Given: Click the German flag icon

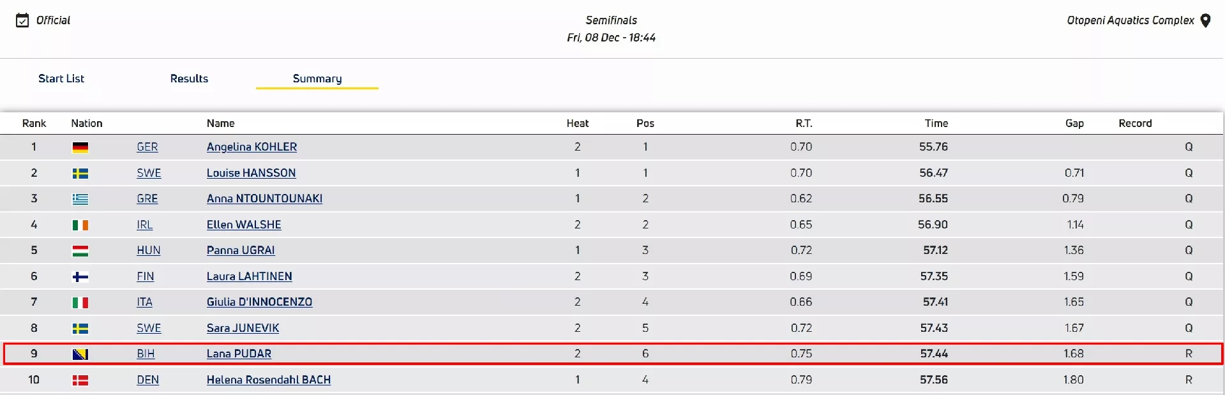Looking at the screenshot, I should pyautogui.click(x=80, y=147).
